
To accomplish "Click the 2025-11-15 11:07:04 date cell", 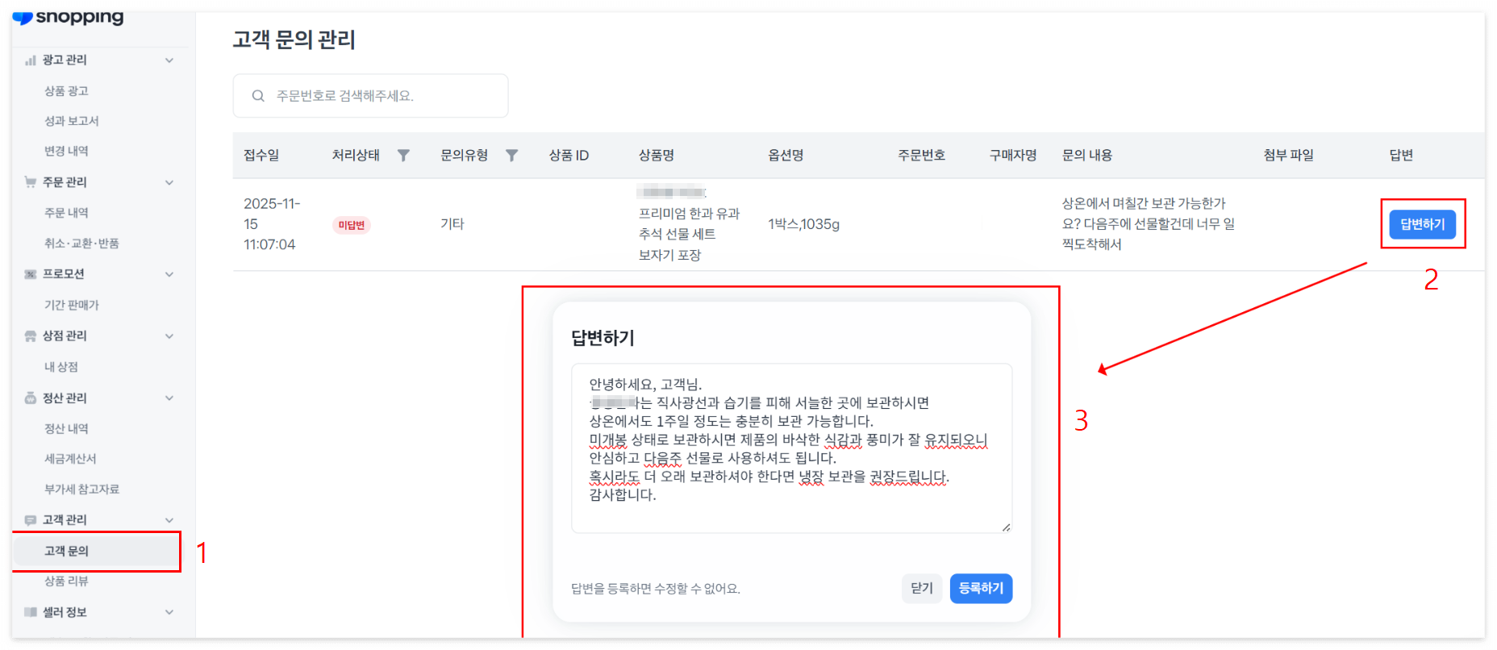I will [272, 224].
